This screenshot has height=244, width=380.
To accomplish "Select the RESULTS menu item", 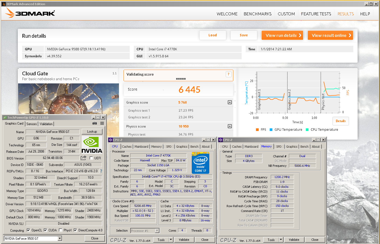I will [x=345, y=14].
